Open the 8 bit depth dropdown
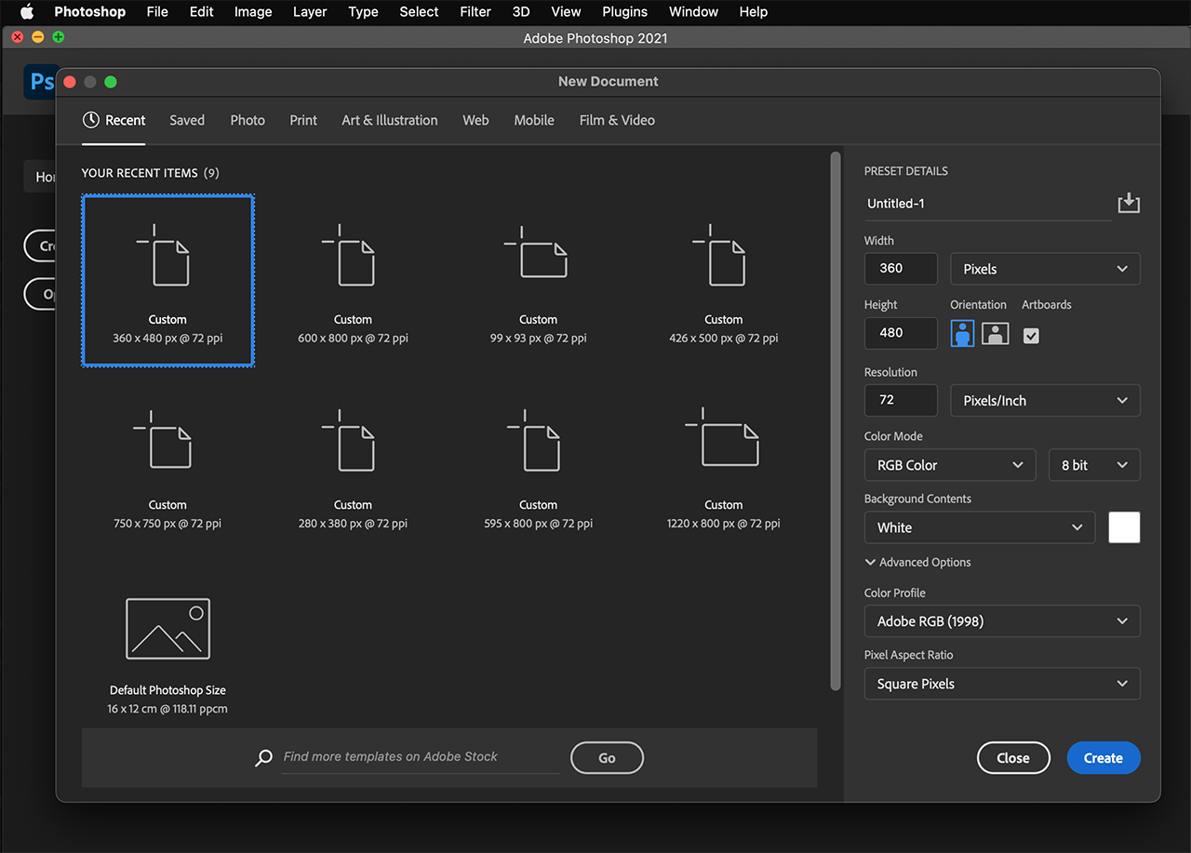Image resolution: width=1191 pixels, height=853 pixels. coord(1094,465)
